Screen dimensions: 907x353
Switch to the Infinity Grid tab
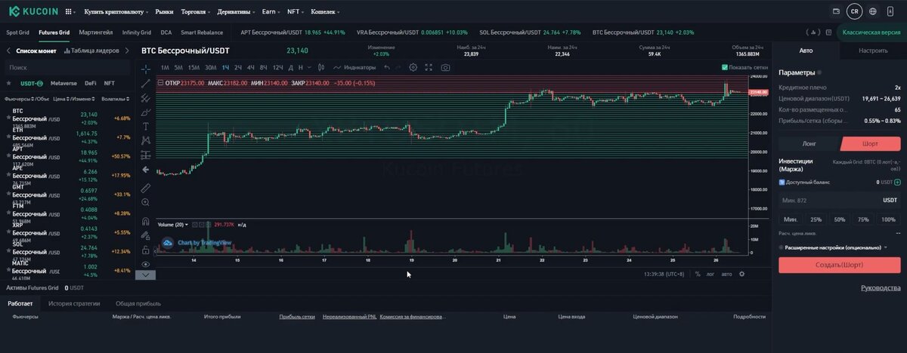[x=137, y=32]
